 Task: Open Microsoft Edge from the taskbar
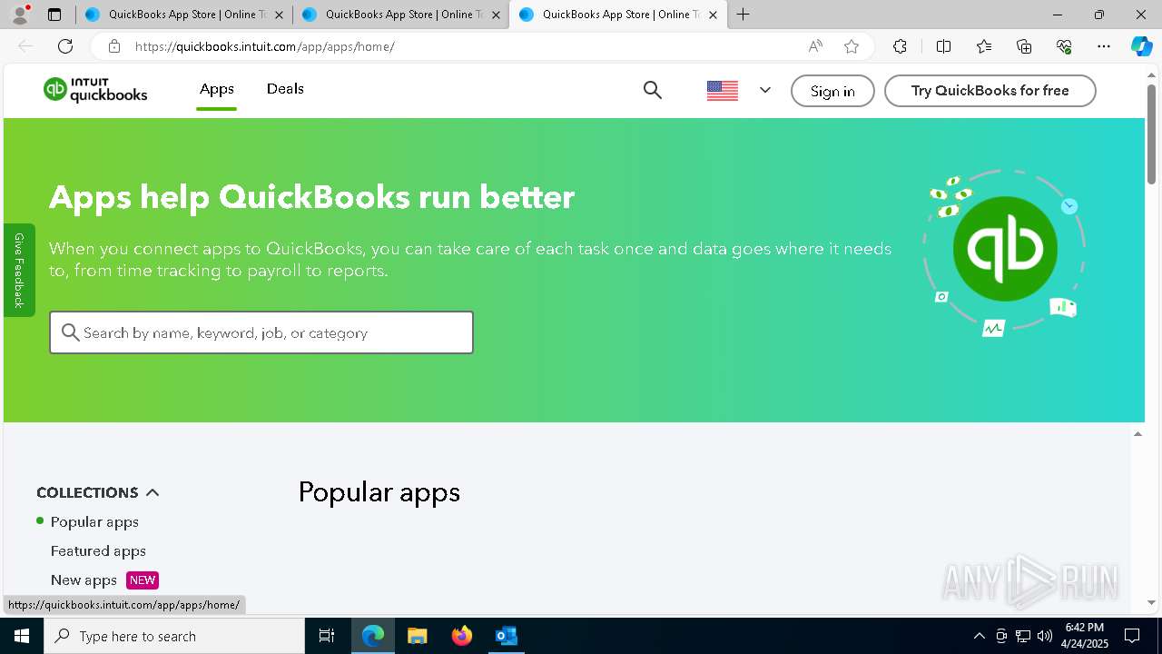tap(373, 636)
